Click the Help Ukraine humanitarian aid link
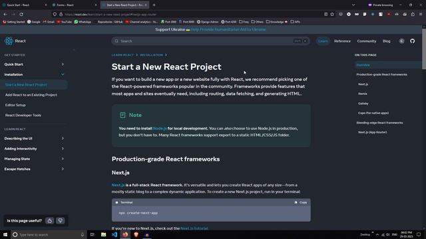 point(228,29)
